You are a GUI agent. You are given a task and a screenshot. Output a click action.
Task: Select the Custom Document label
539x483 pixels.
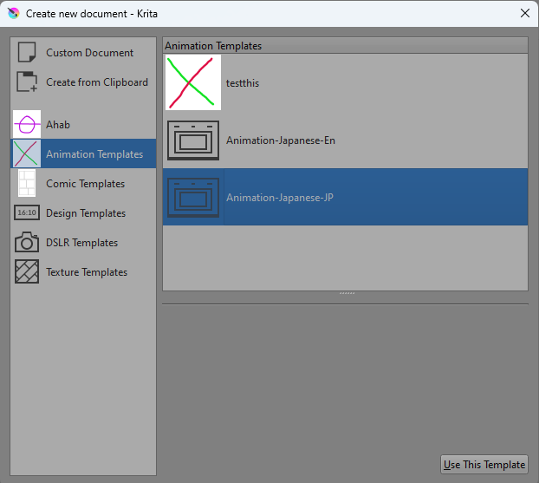[90, 53]
